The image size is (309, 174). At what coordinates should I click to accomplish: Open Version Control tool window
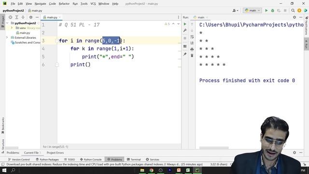point(19,159)
